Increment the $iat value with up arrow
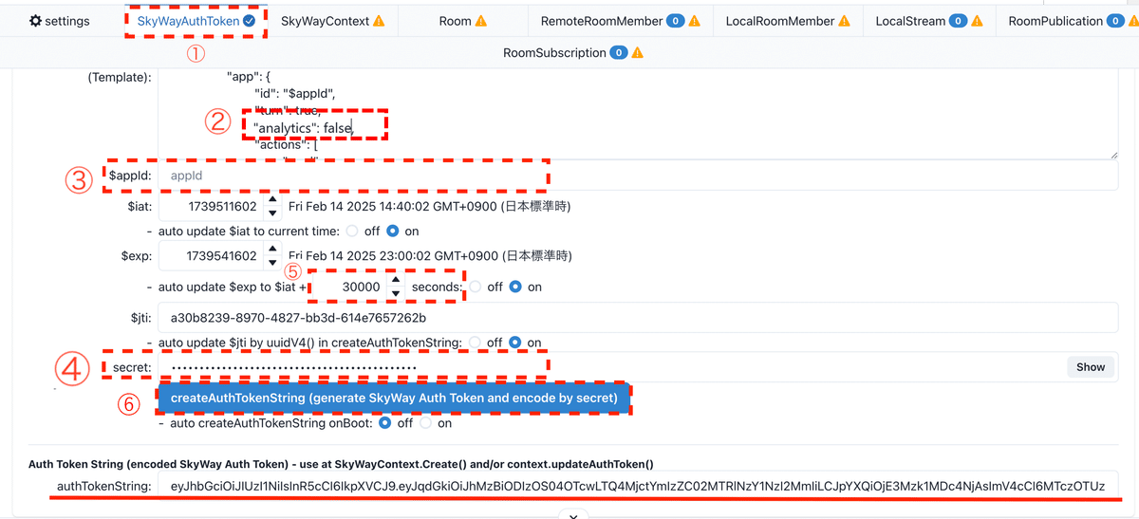The image size is (1139, 519). point(272,200)
